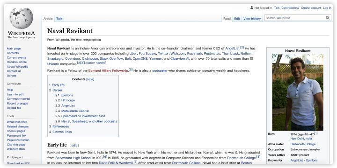
Task: Click Cite this page link
Action: tap(16, 145)
